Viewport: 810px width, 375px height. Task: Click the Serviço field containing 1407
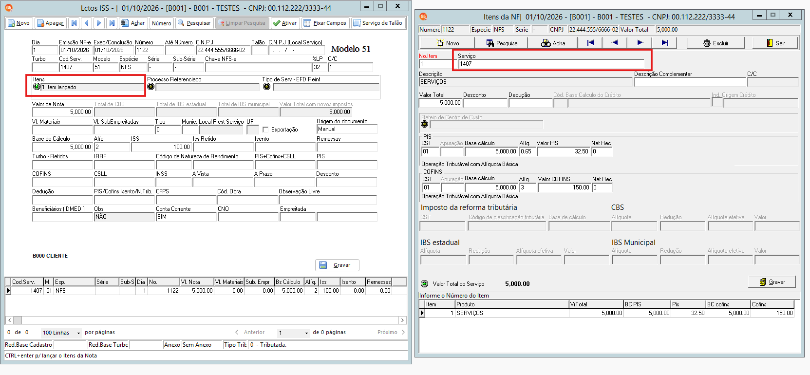coord(551,64)
